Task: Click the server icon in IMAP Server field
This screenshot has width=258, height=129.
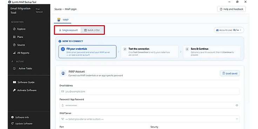Action: coord(62,119)
